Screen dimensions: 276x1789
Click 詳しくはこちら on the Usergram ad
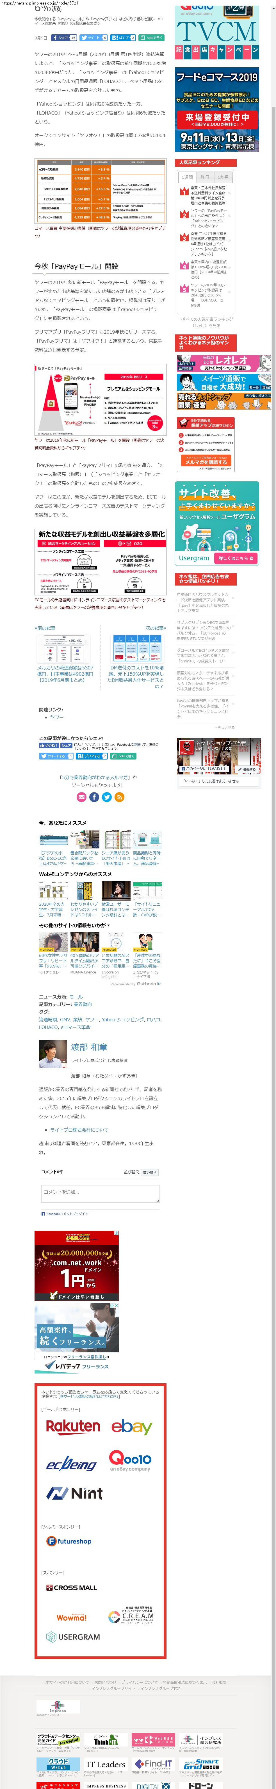click(236, 558)
